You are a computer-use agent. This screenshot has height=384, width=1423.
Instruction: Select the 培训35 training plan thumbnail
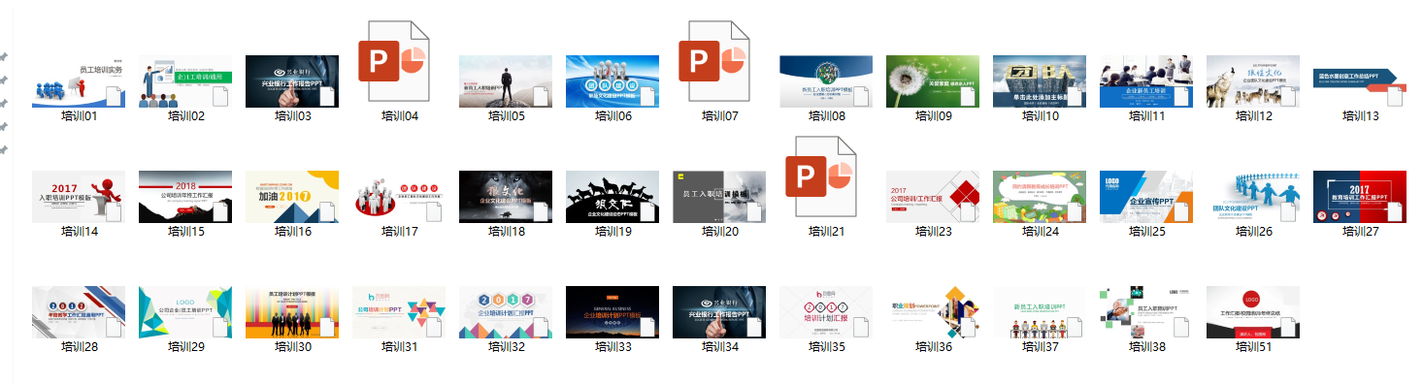coord(826,312)
